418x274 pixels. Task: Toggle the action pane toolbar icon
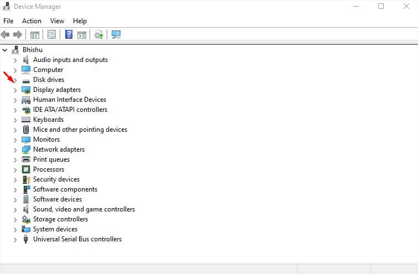82,35
